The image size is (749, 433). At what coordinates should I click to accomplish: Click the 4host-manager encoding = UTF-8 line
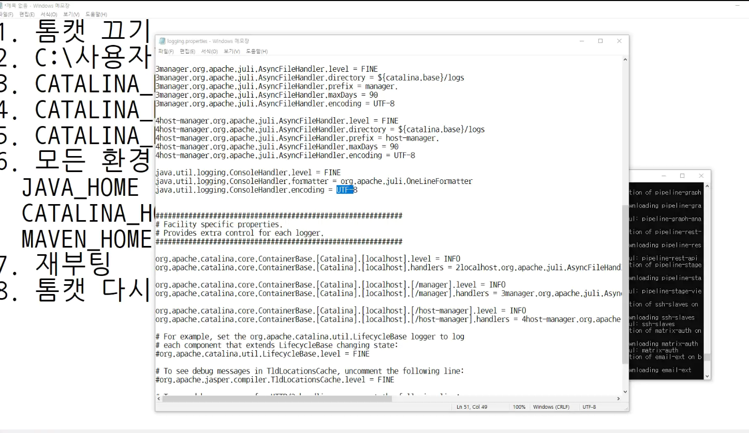click(x=285, y=156)
